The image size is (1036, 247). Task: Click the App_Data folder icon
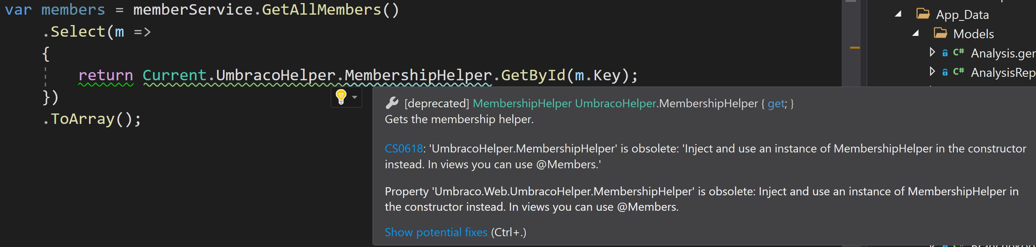[x=923, y=14]
